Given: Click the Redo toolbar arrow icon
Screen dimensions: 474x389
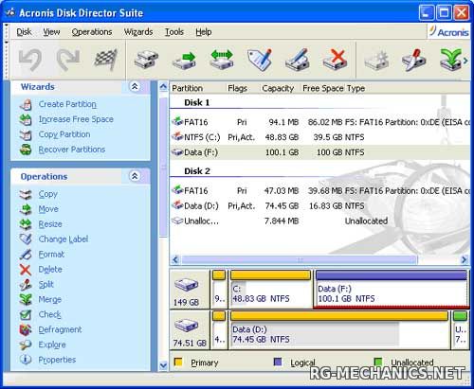Looking at the screenshot, I should pos(68,60).
